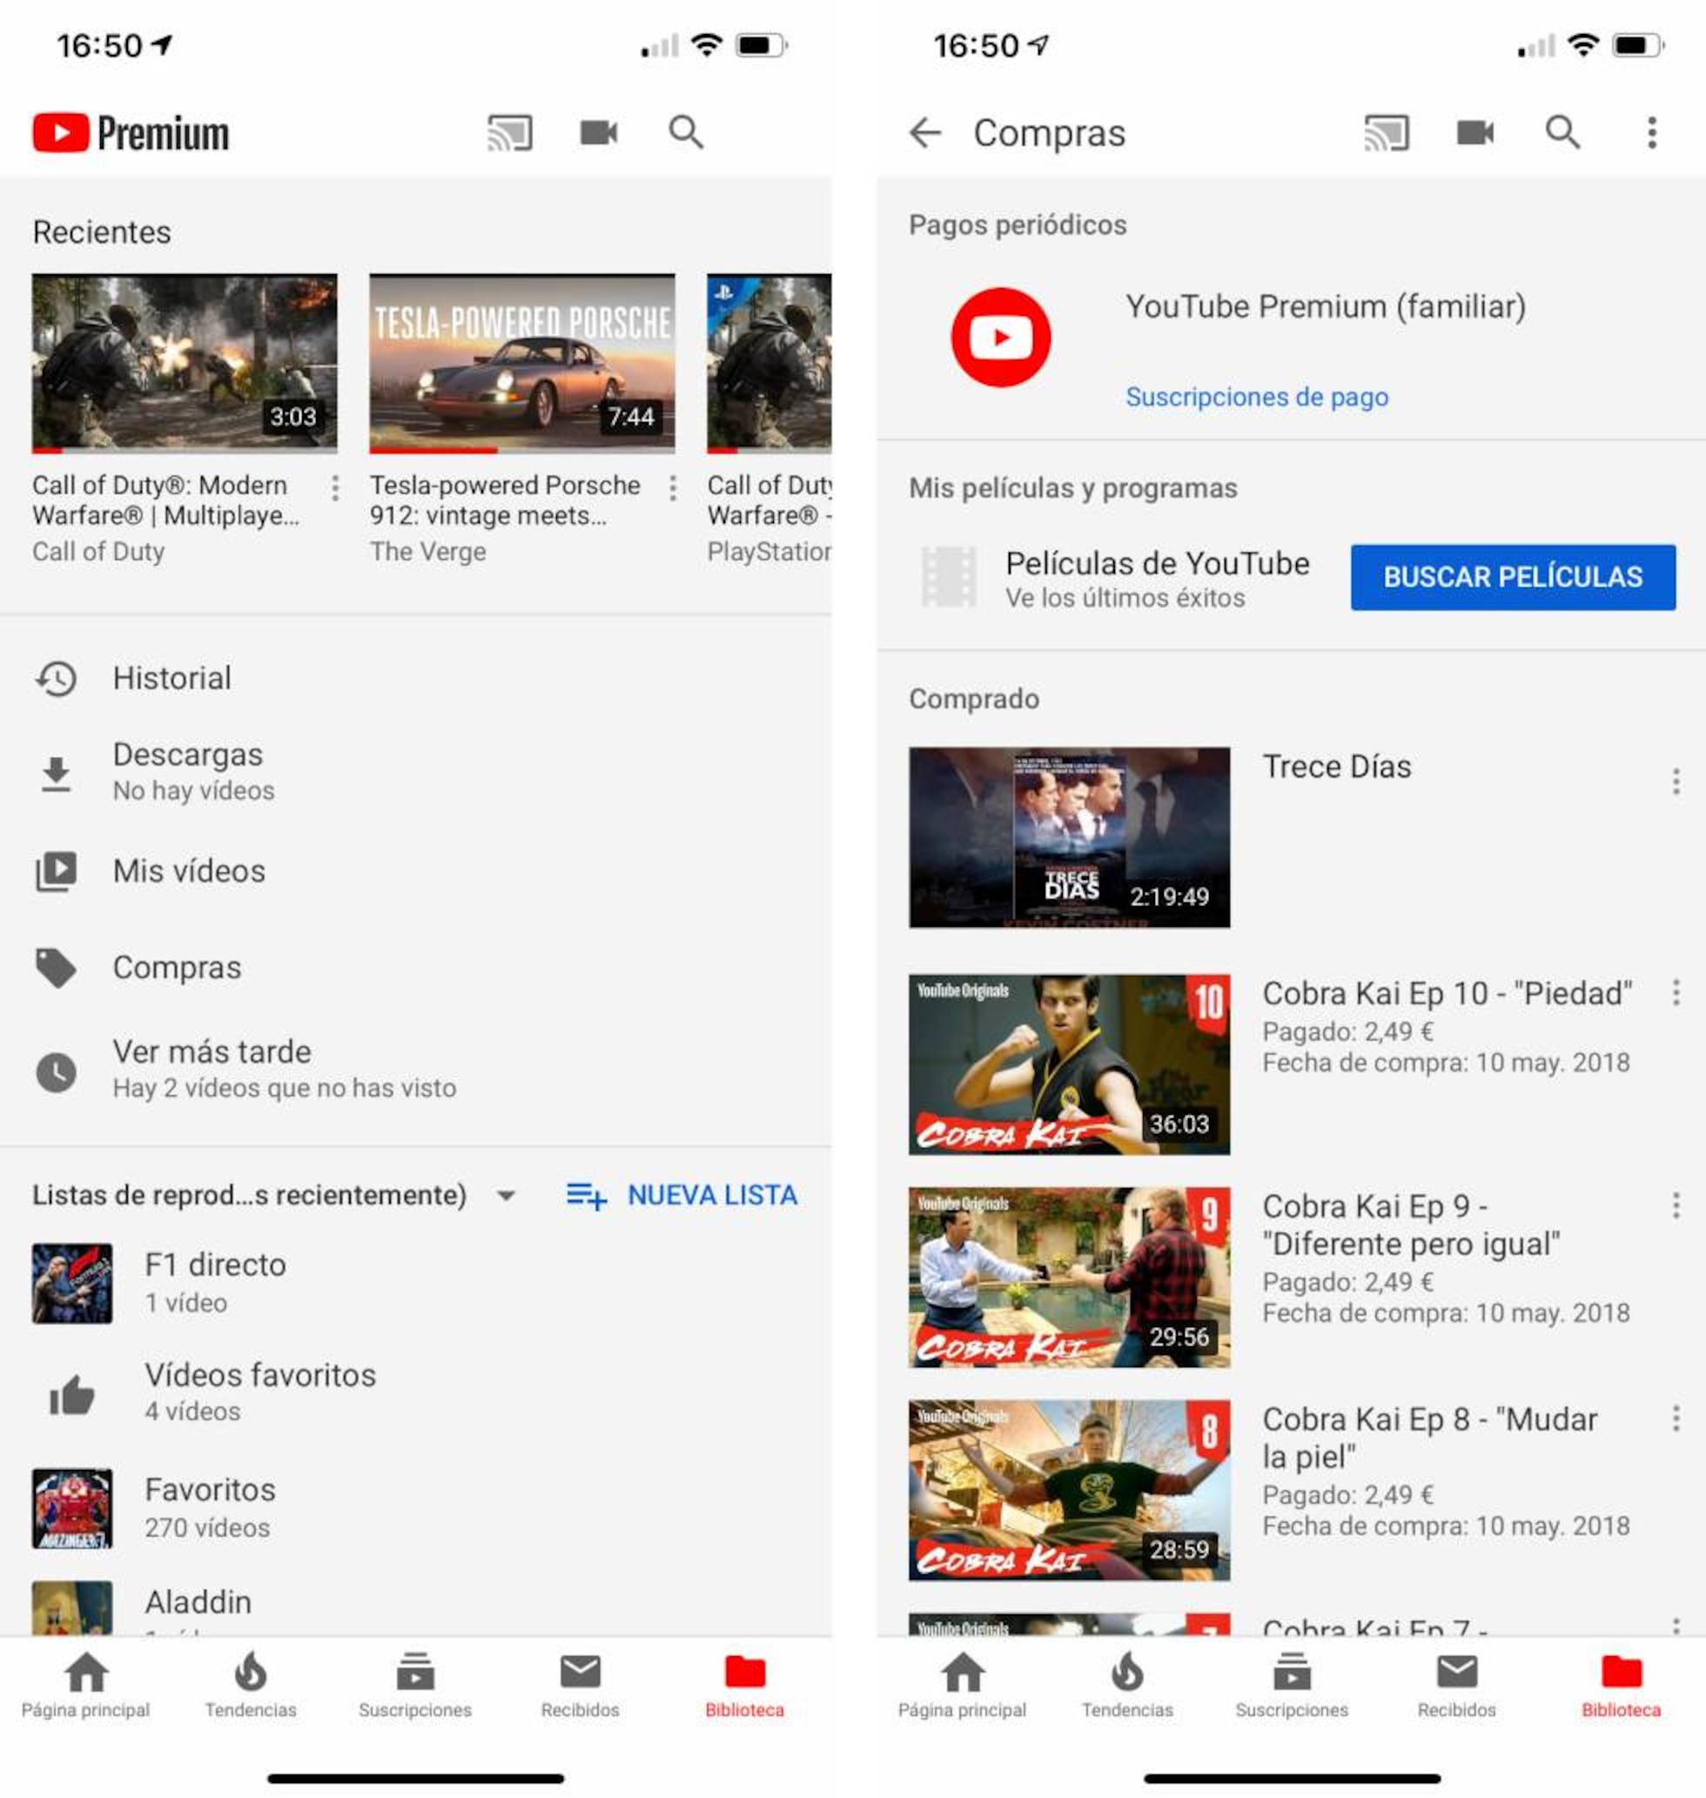The width and height of the screenshot is (1706, 1798).
Task: Tap the Biblioteca tab on the Compras screen
Action: [1621, 1685]
